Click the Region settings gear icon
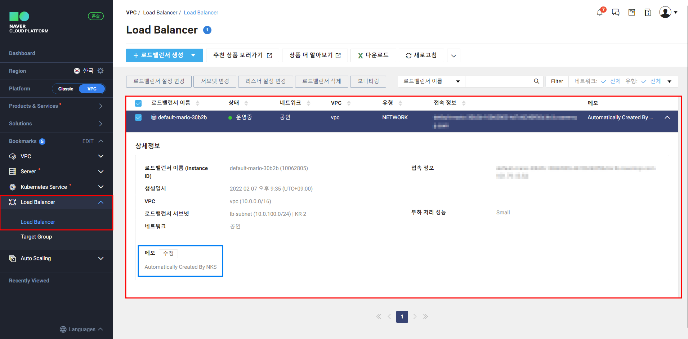Image resolution: width=688 pixels, height=339 pixels. click(x=100, y=71)
